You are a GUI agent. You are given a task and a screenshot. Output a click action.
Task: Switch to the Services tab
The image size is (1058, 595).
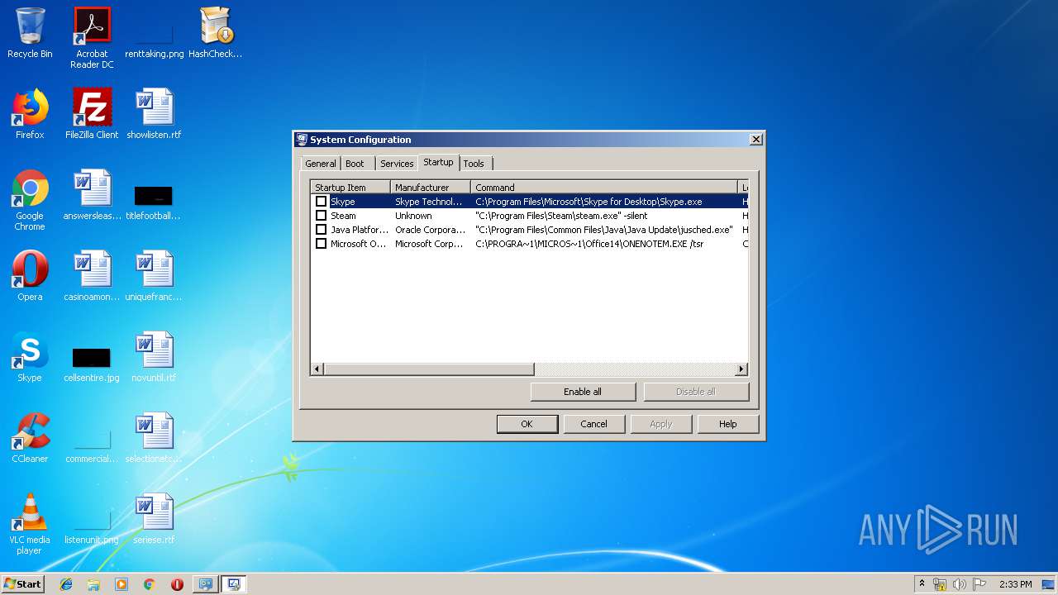pyautogui.click(x=397, y=164)
